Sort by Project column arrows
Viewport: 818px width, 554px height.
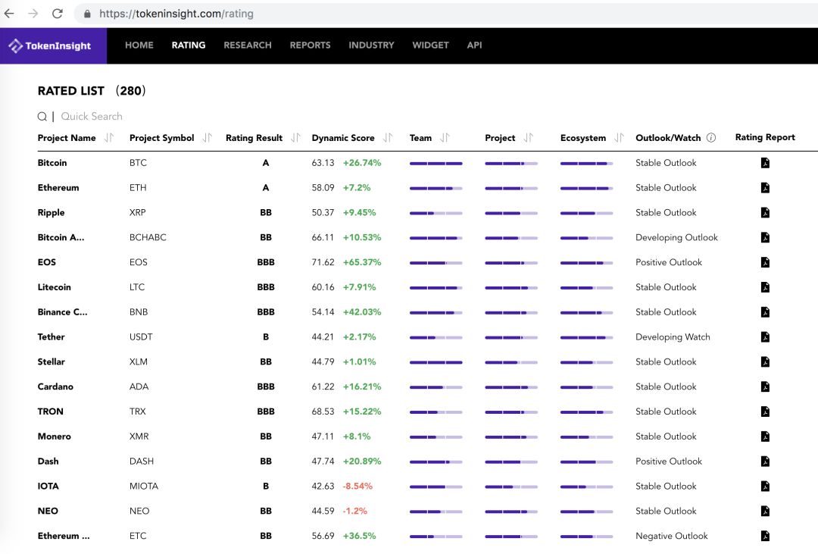pos(529,138)
